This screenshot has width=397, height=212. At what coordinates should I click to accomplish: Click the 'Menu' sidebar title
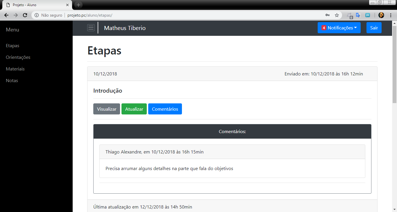point(12,30)
